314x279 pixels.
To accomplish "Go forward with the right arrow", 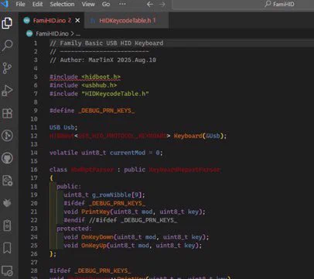I will [162, 4].
